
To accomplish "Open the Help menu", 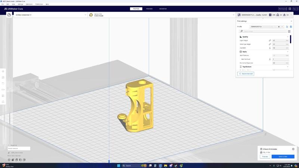I will tap(47, 4).
